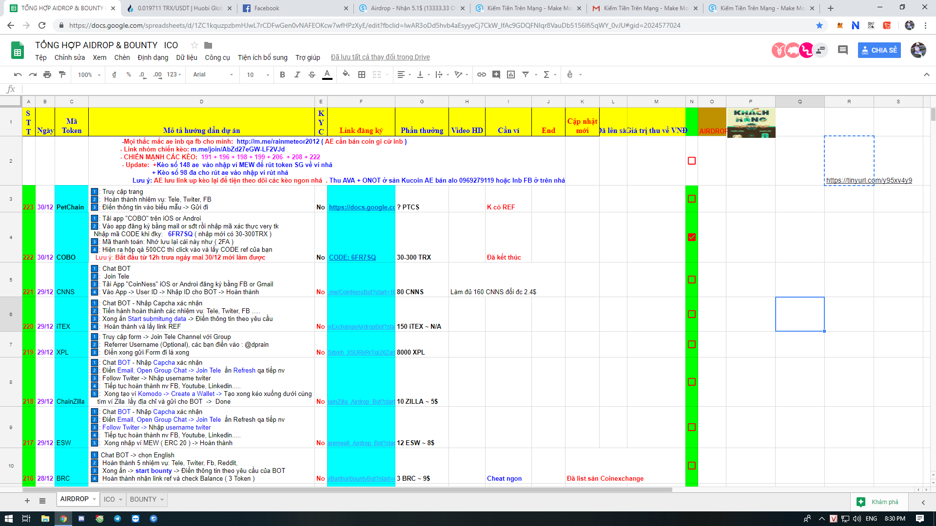The height and width of the screenshot is (526, 936).
Task: Select the paint format tool
Action: click(x=62, y=75)
